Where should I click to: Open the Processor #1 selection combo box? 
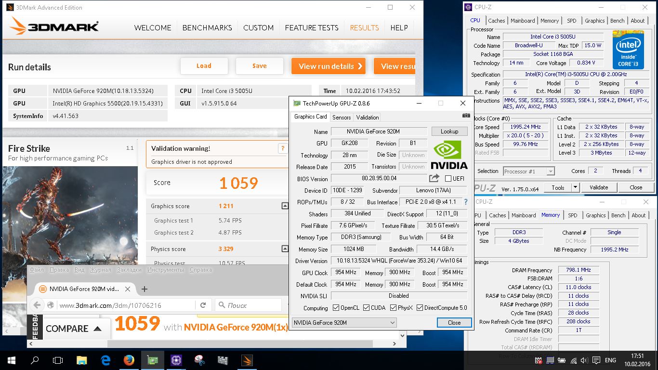pyautogui.click(x=529, y=171)
